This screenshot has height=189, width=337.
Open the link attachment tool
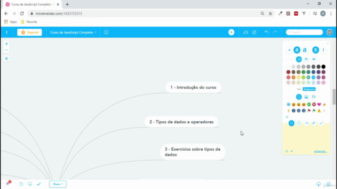314,123
